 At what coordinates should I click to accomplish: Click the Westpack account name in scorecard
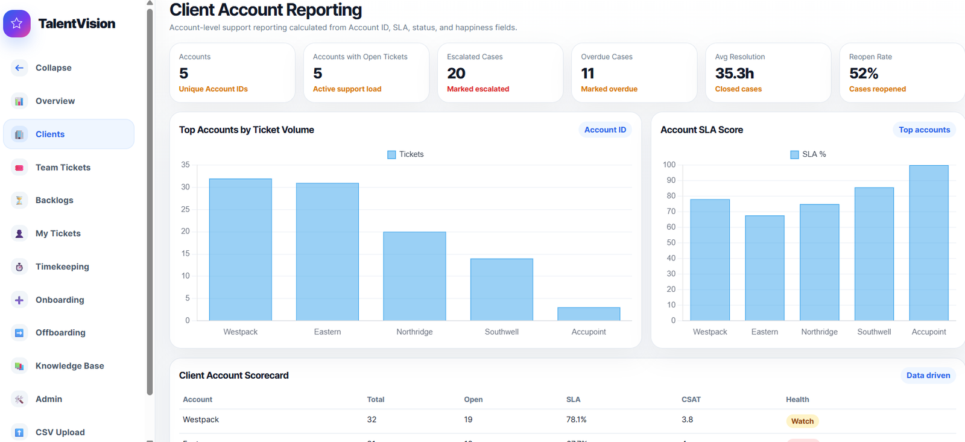pos(201,419)
